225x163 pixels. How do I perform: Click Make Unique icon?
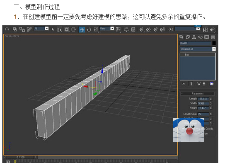(199, 84)
